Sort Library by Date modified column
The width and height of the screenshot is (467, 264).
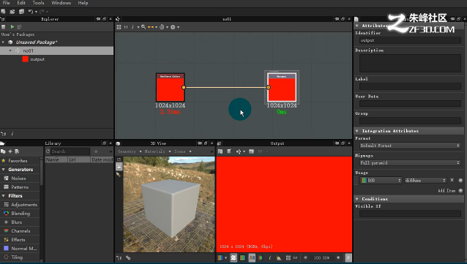click(x=102, y=160)
